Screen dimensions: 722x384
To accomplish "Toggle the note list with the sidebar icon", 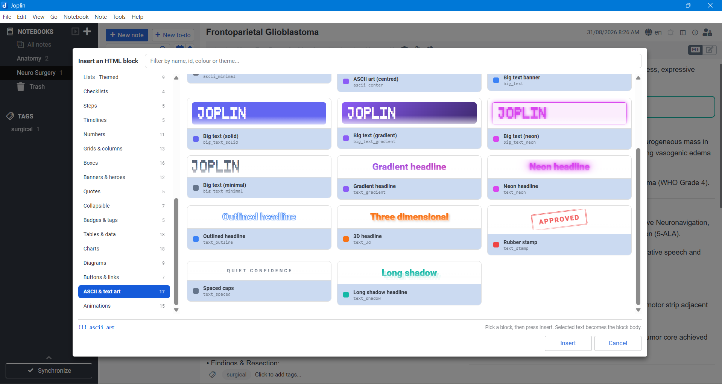I will pyautogui.click(x=75, y=32).
